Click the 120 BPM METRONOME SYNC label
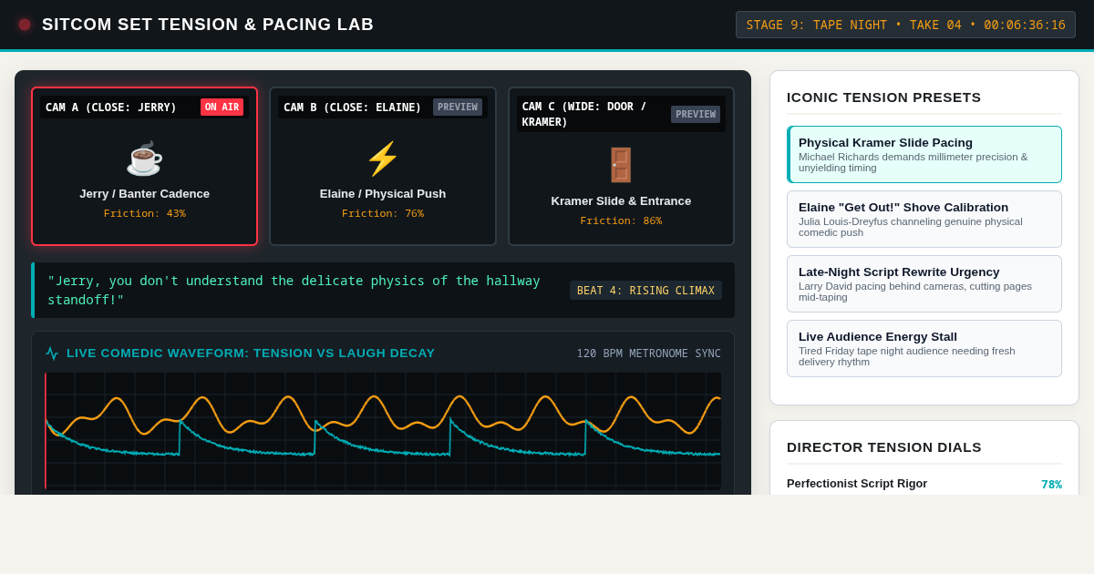Screen dimensions: 1094x574 click(x=649, y=354)
